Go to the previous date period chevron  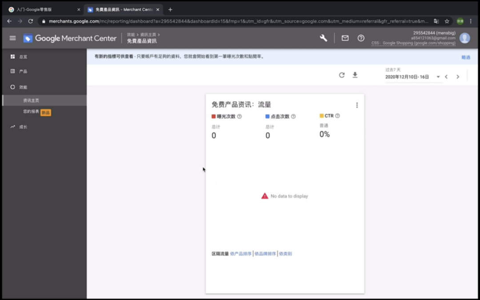point(446,76)
